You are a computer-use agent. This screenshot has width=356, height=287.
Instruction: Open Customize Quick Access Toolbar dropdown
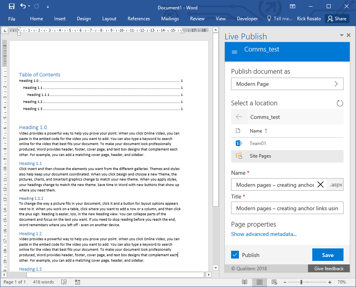tap(48, 7)
